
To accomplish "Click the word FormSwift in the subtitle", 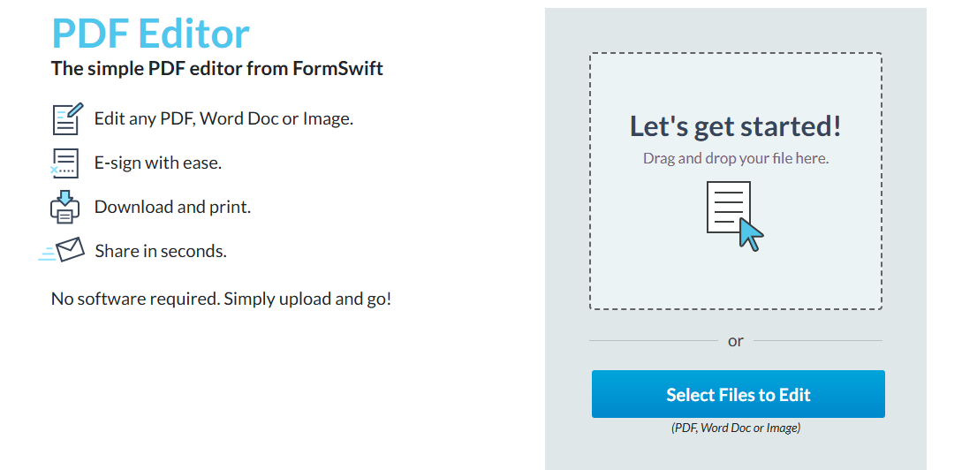I will [337, 69].
